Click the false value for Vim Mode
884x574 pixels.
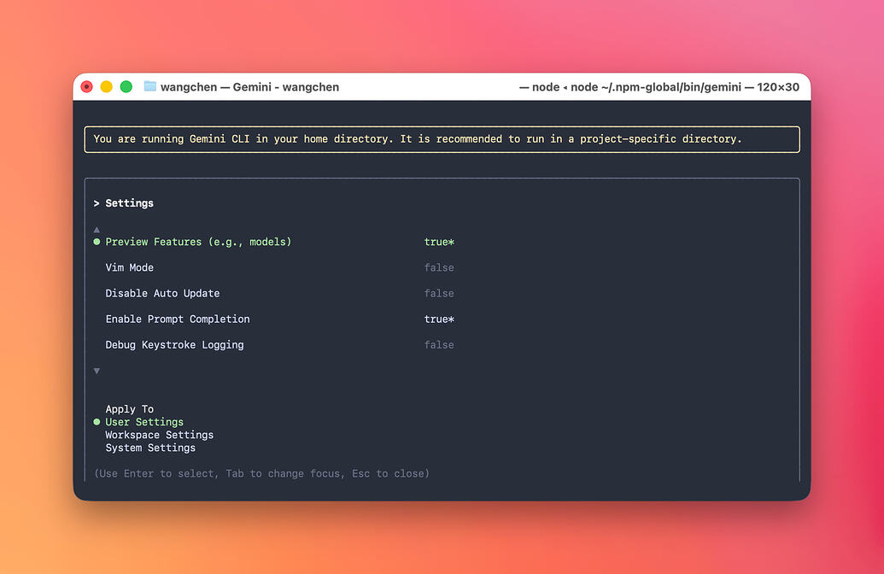click(x=439, y=268)
